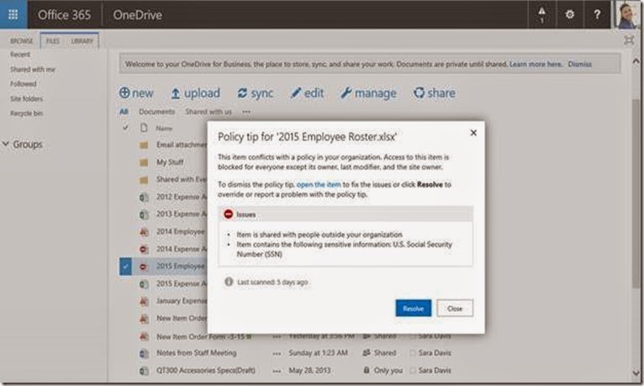644x386 pixels.
Task: Click the My Stuff folder icon
Action: point(143,162)
